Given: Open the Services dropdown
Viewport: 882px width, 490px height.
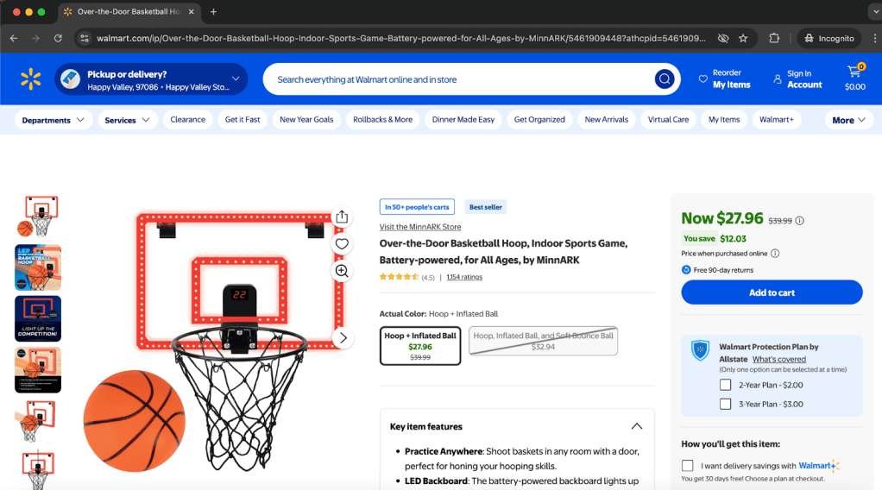Looking at the screenshot, I should point(127,120).
